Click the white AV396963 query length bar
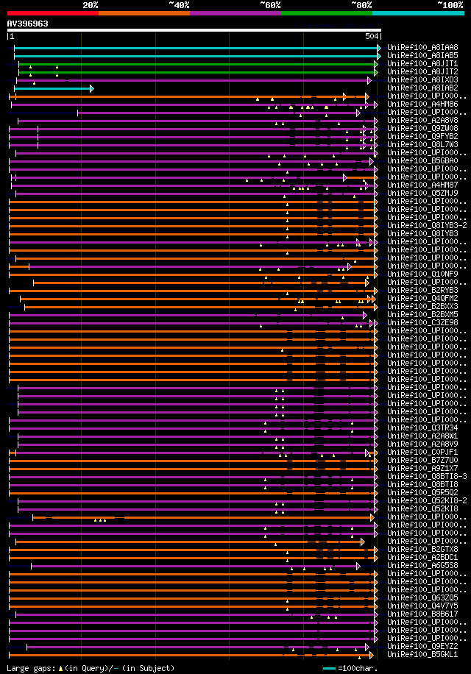The height and width of the screenshot is (674, 471). point(194,30)
